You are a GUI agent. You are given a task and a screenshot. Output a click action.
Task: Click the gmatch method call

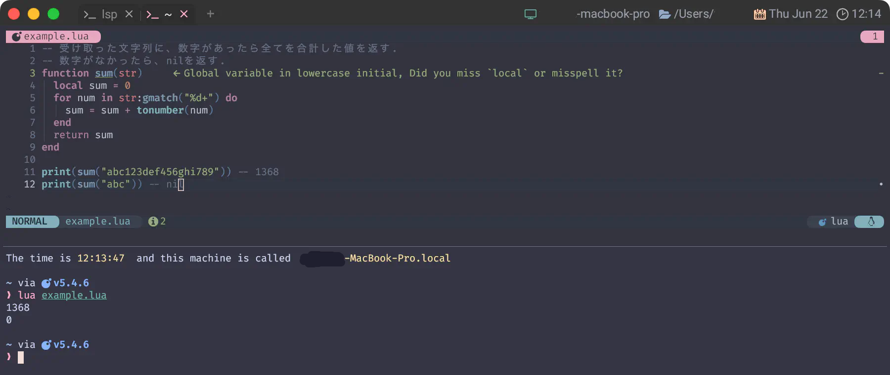click(x=160, y=98)
